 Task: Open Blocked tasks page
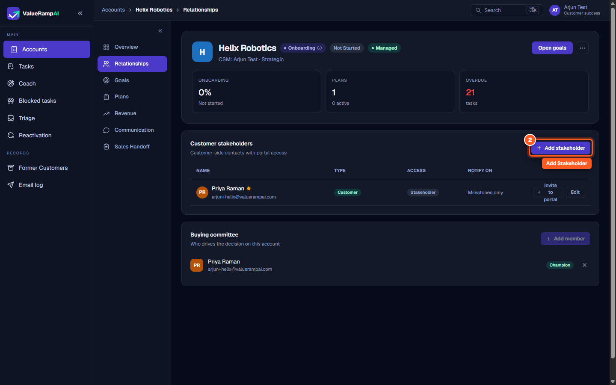[x=47, y=101]
